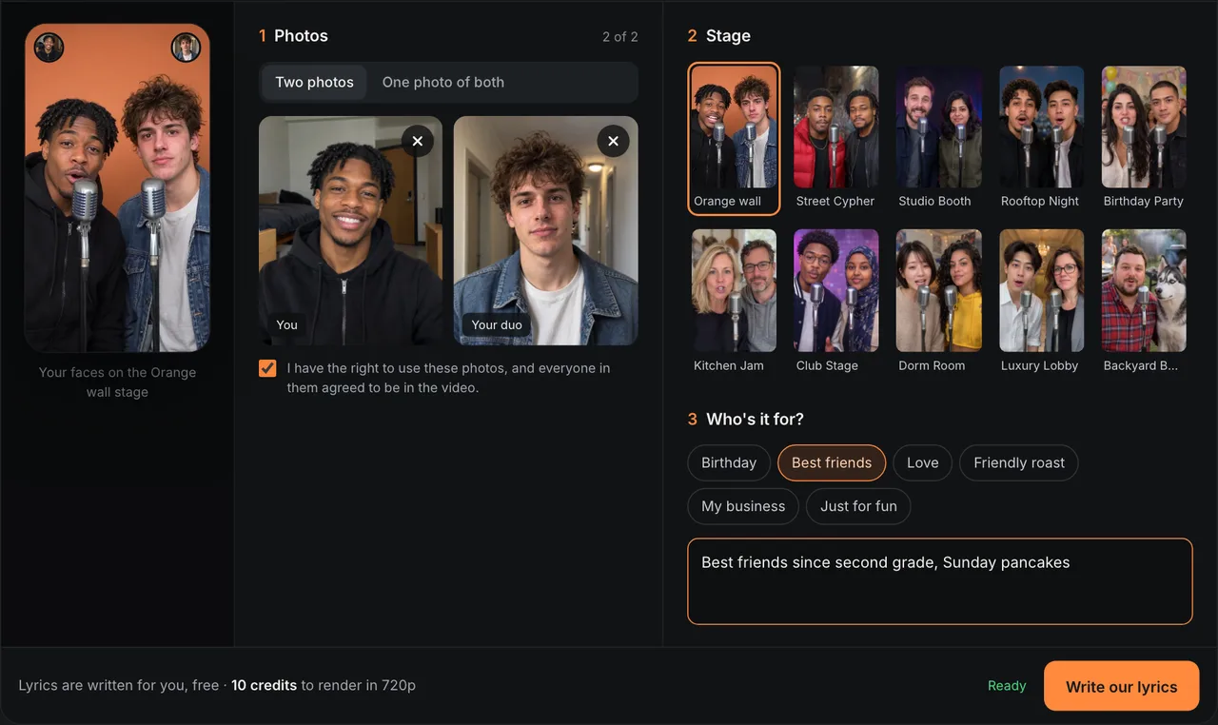
Task: Click the 'You' photo thumbnail
Action: pyautogui.click(x=350, y=230)
